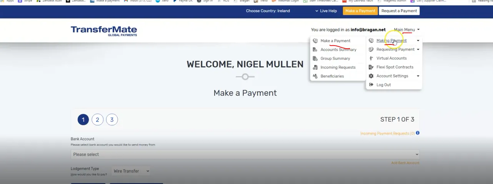Image resolution: width=493 pixels, height=184 pixels.
Task: Open the Main Menu dropdown
Action: click(x=406, y=30)
